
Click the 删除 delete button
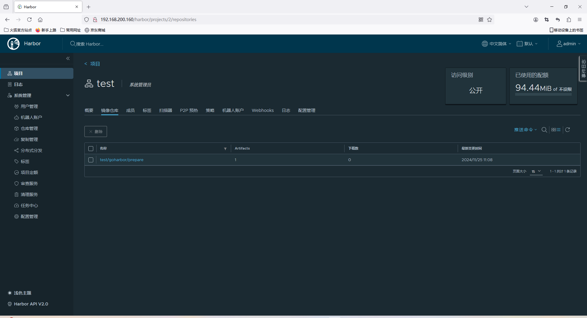96,131
